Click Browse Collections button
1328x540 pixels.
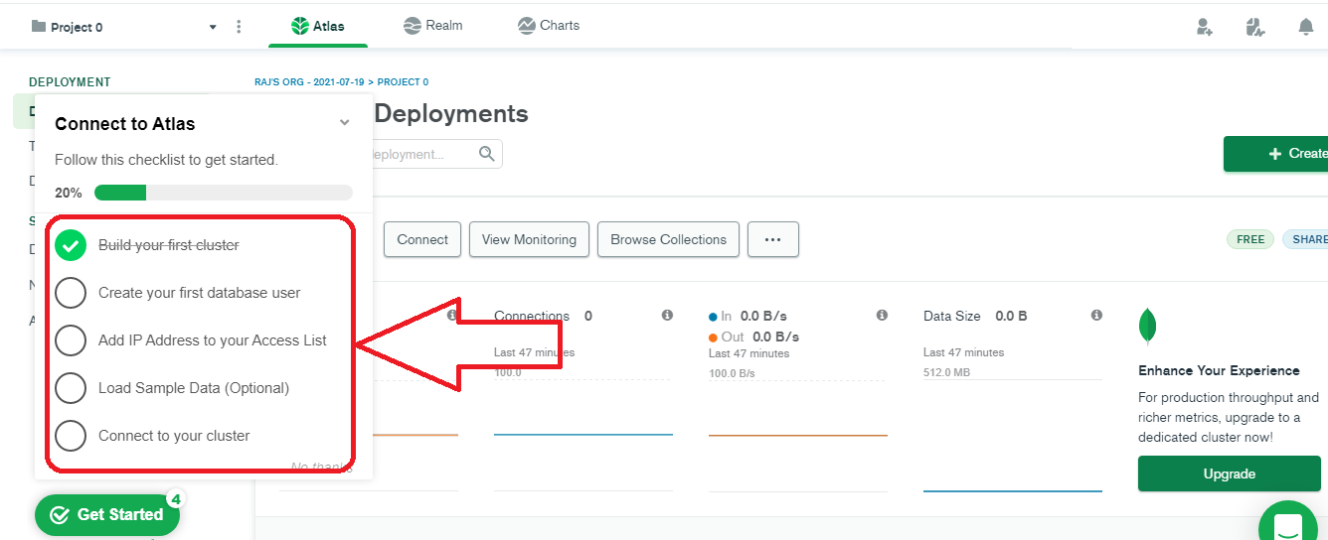coord(668,239)
